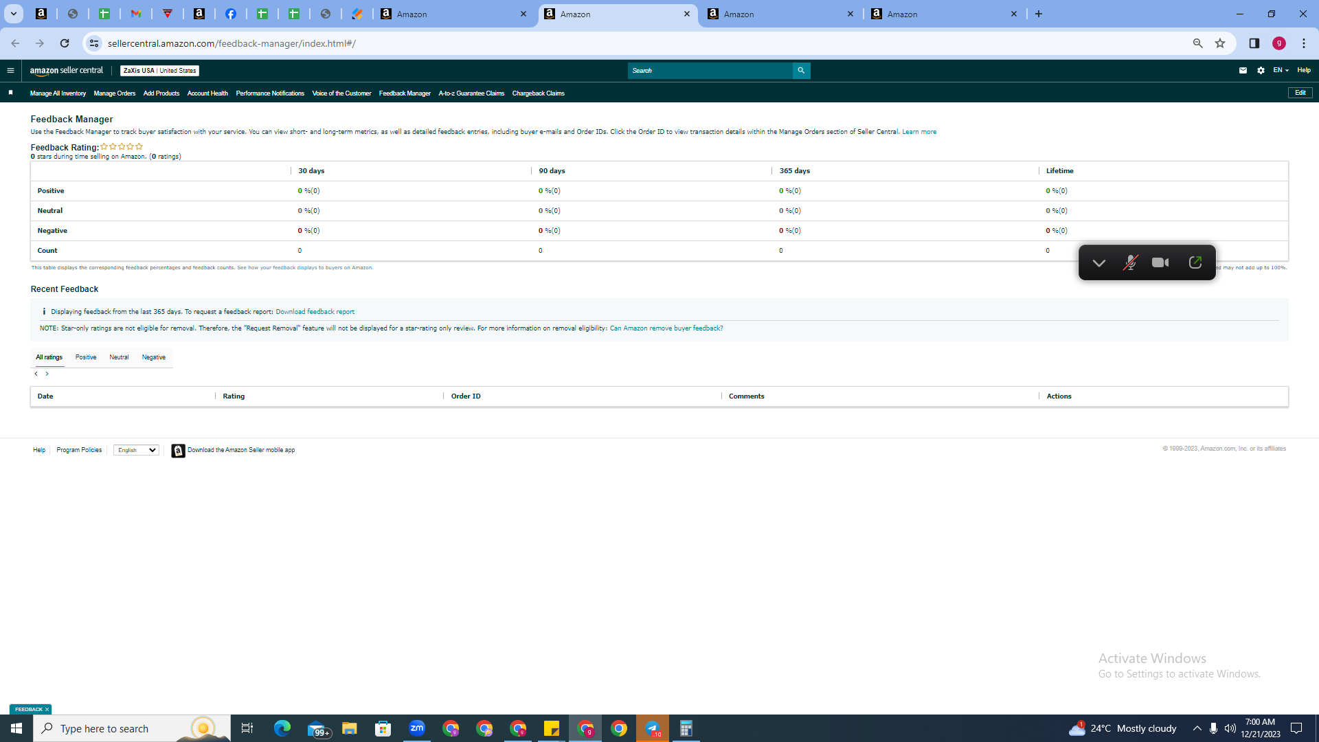Unmute the microphone in the floating meeting bar

point(1130,262)
